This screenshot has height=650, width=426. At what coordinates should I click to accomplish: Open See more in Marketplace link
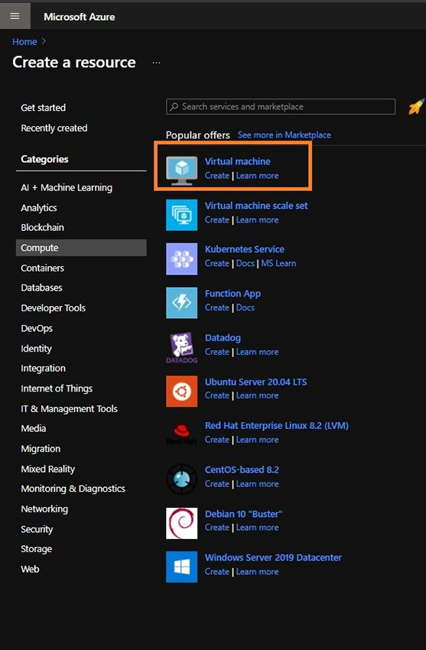click(x=285, y=135)
